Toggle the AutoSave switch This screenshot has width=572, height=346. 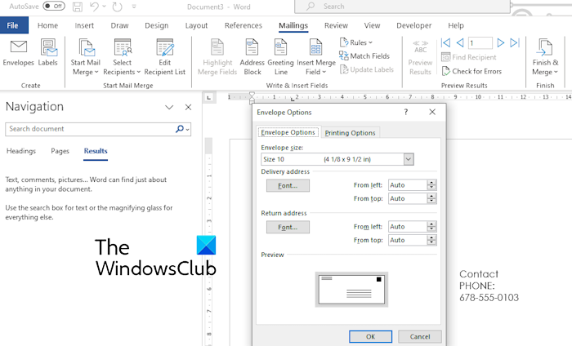click(54, 7)
